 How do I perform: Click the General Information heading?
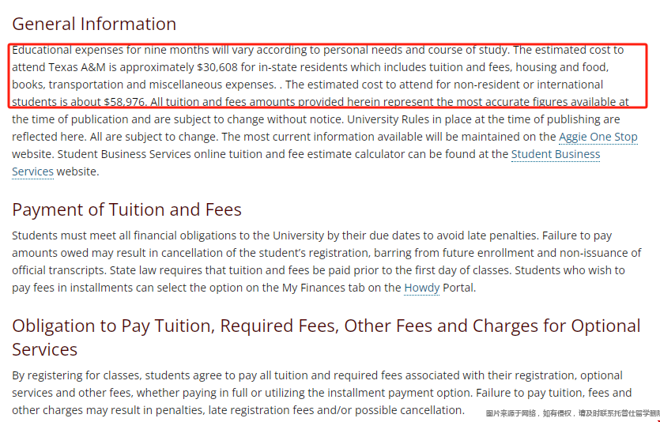coord(94,24)
